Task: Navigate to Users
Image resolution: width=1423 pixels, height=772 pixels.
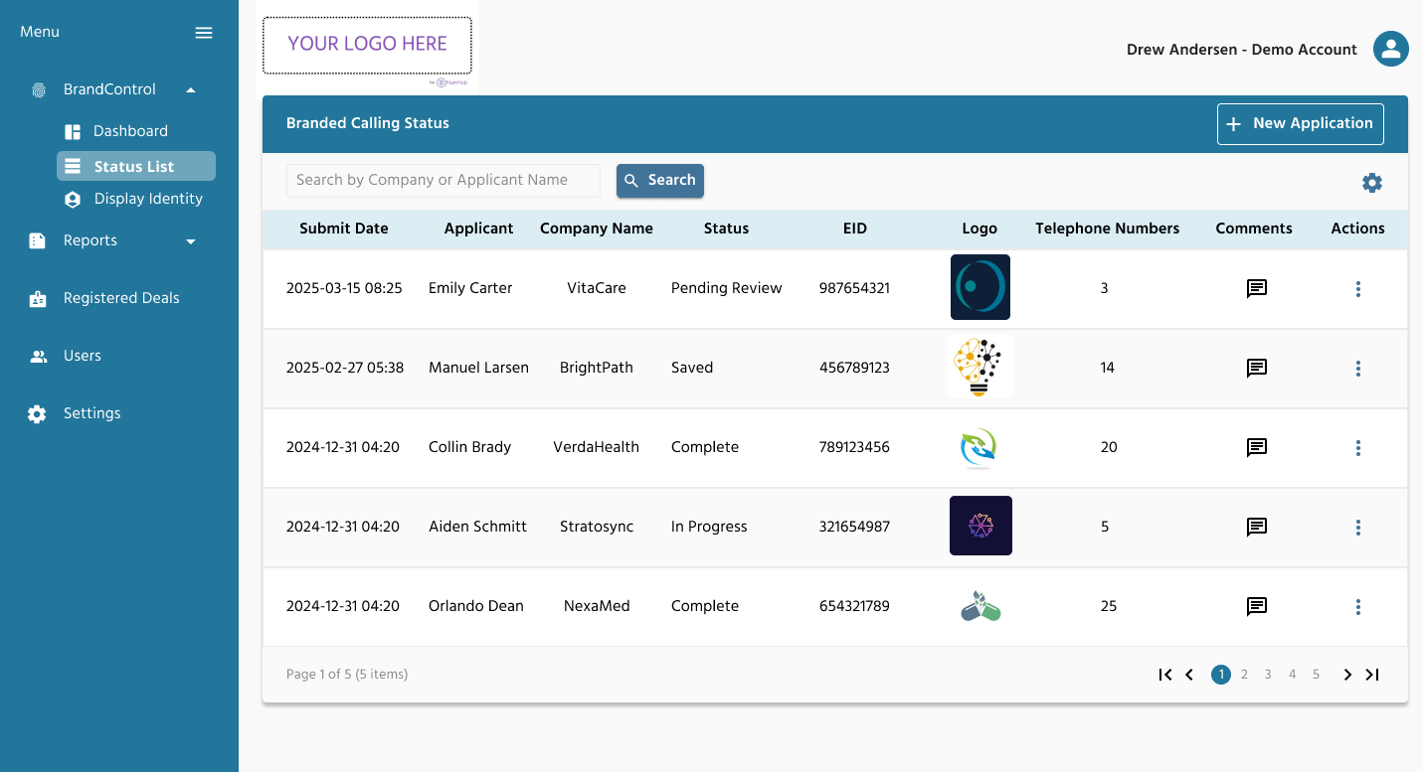Action: coord(82,356)
